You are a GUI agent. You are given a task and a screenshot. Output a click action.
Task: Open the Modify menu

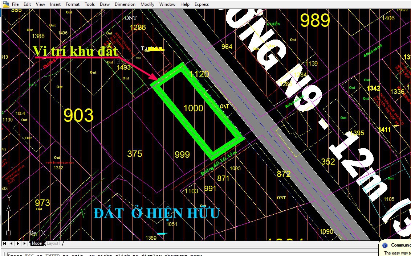(147, 4)
